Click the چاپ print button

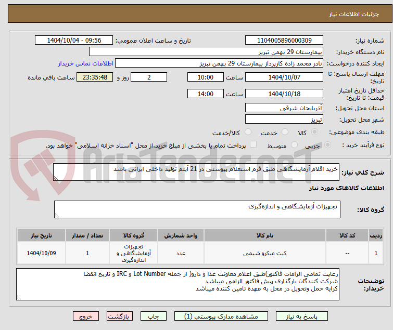point(154,316)
